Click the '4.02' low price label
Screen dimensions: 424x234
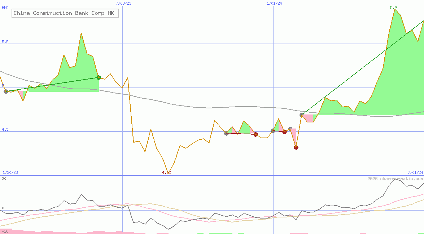(166, 173)
